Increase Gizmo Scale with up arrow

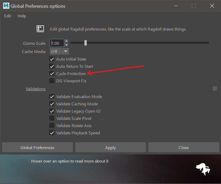tap(67, 41)
